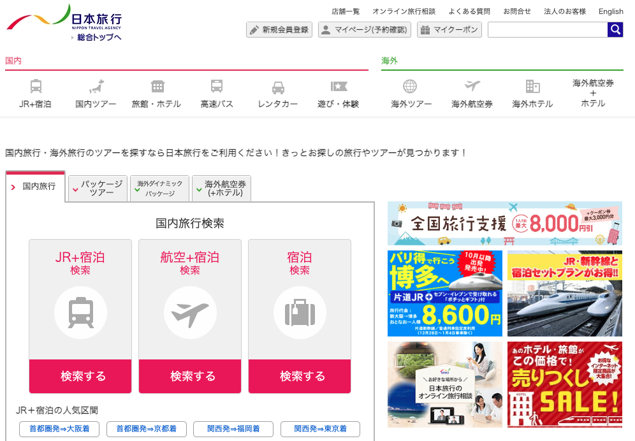Screen dimensions: 635x441
Task: Open 海外ツアー via the globe icon
Action: tap(410, 87)
